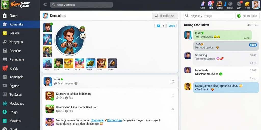Open the Pemdfians sidebar item
This screenshot has width=261, height=130.
[x=20, y=59]
